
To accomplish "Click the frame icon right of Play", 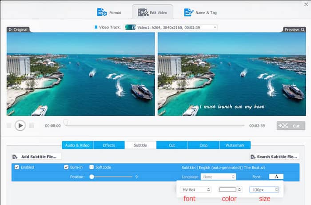I will pyautogui.click(x=32, y=125).
